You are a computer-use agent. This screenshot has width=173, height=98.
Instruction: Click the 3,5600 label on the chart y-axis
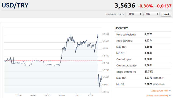click(x=106, y=85)
